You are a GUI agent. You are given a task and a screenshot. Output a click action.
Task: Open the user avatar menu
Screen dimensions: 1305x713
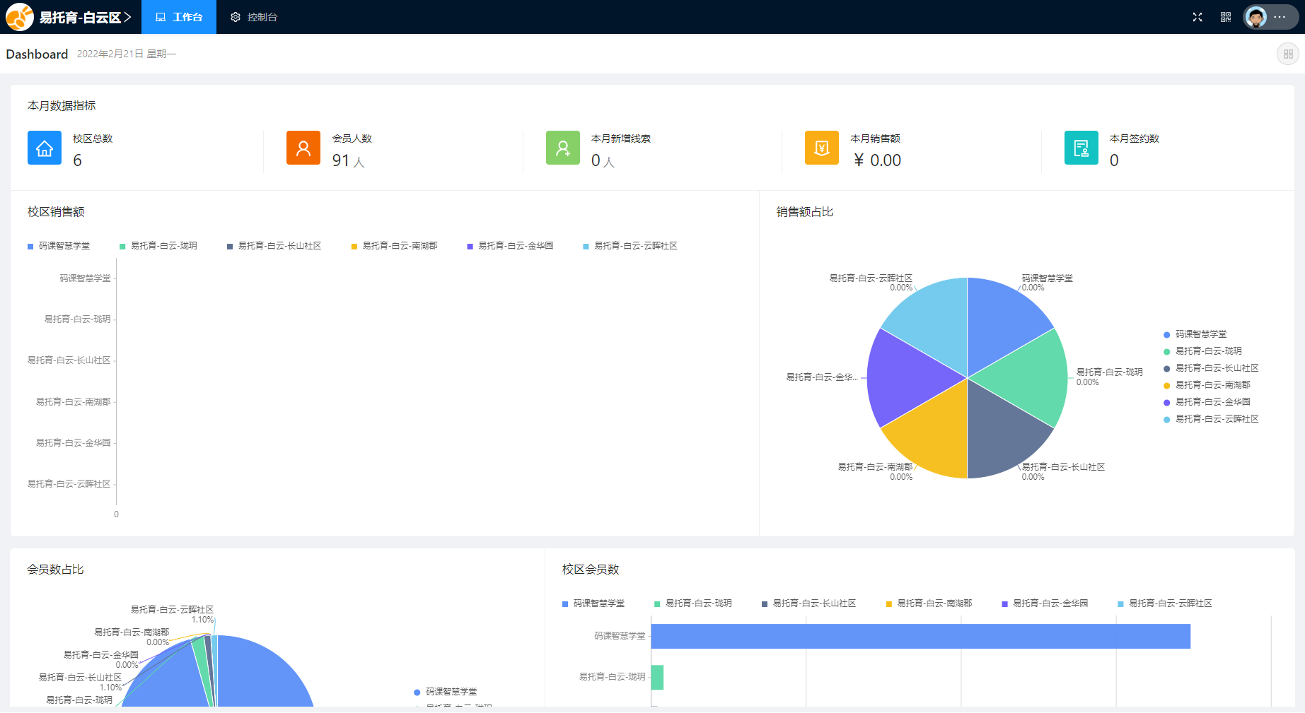[1270, 17]
